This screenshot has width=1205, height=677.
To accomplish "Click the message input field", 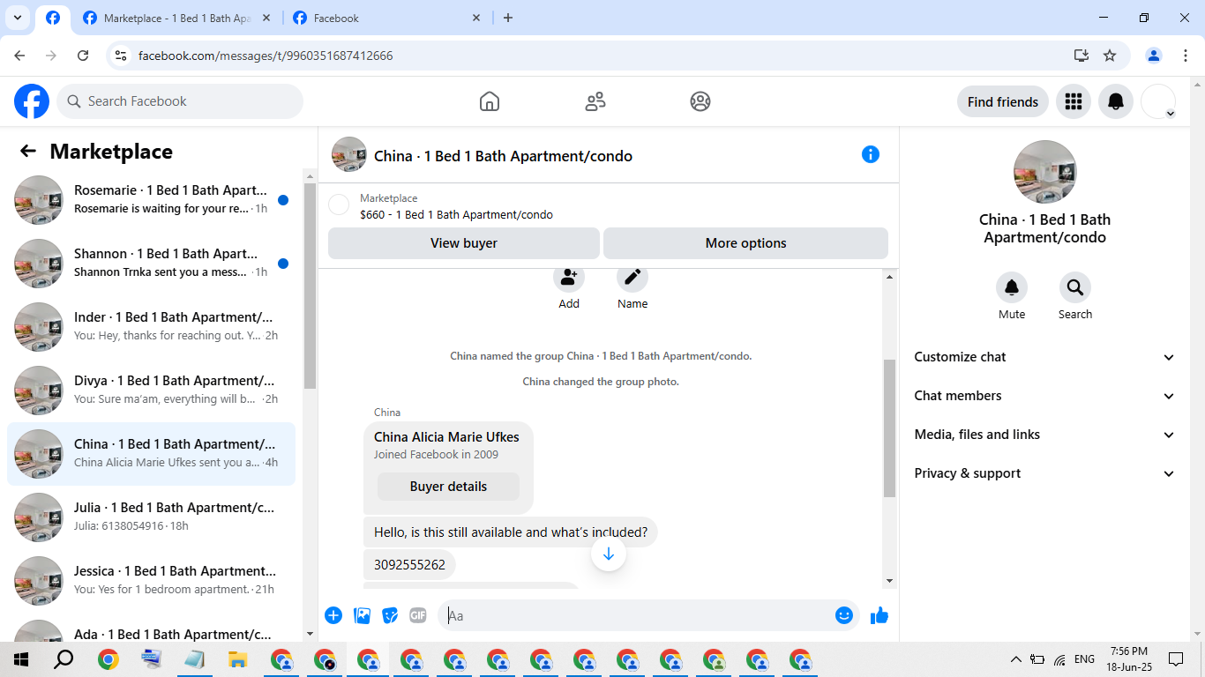I will tap(637, 615).
